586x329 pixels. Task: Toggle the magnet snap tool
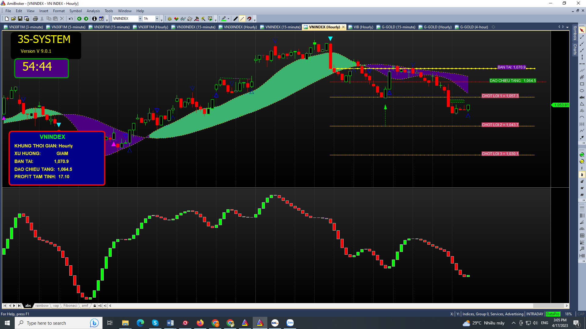coord(249,19)
